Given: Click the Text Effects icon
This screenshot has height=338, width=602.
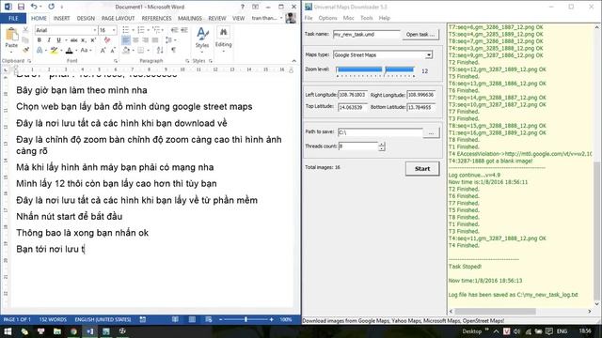Looking at the screenshot, I should click(x=40, y=50).
